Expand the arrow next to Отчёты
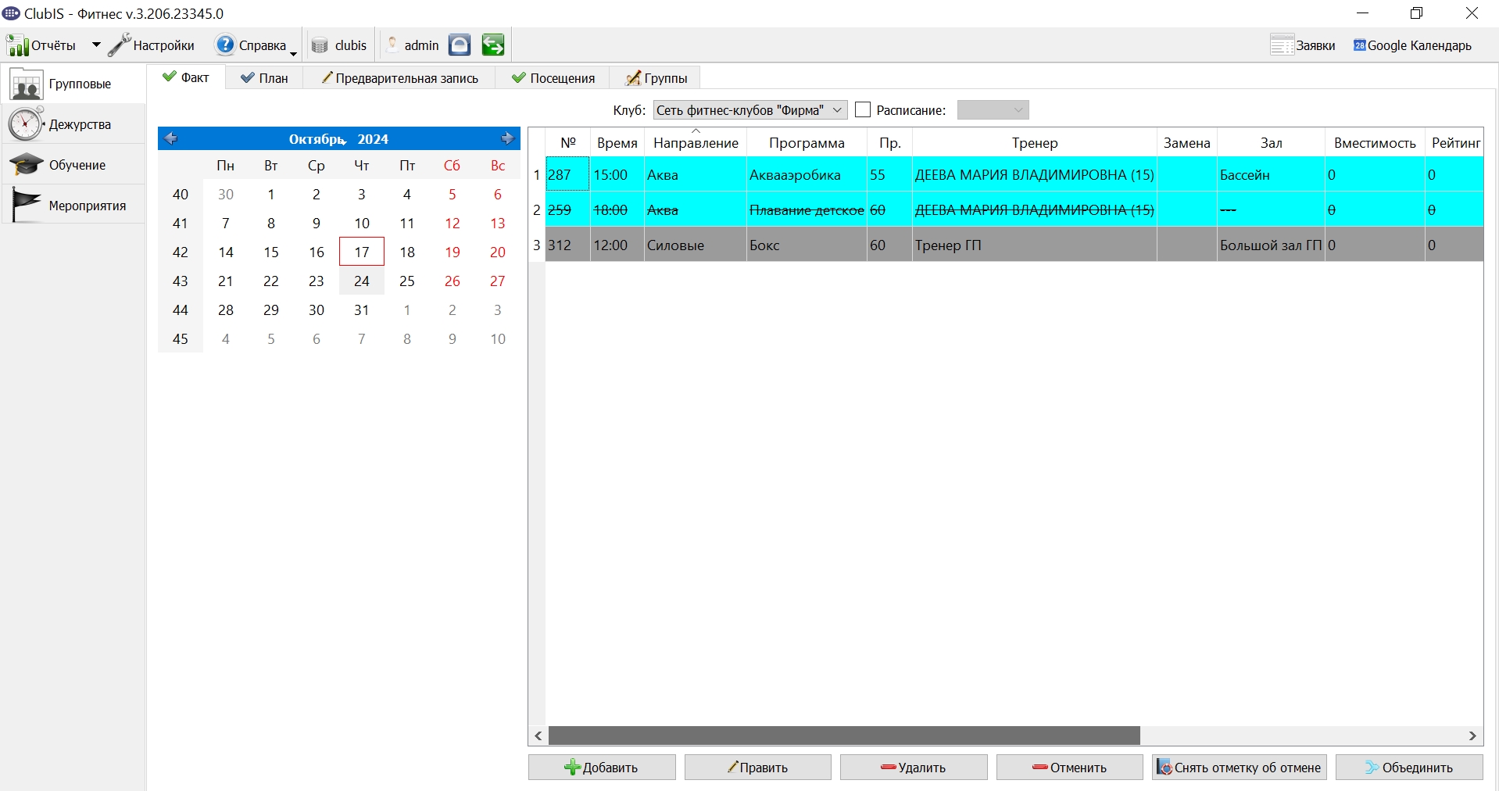1499x791 pixels. coord(96,45)
